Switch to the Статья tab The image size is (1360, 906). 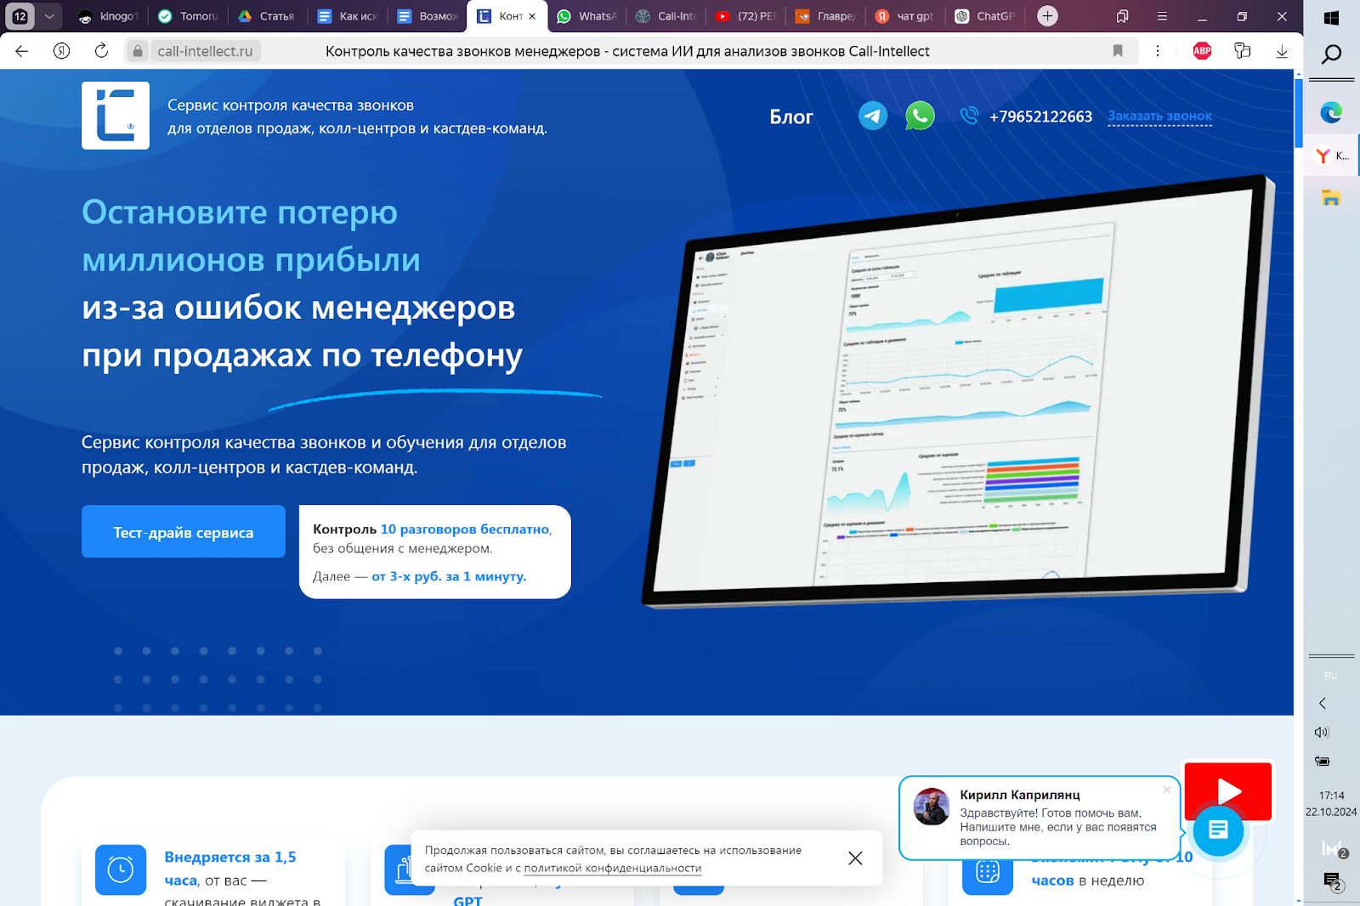click(x=268, y=16)
